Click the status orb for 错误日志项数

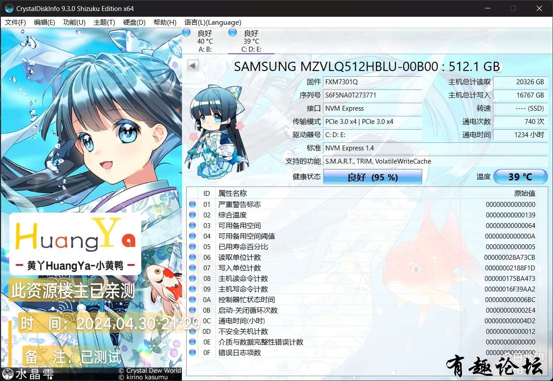pyautogui.click(x=192, y=352)
